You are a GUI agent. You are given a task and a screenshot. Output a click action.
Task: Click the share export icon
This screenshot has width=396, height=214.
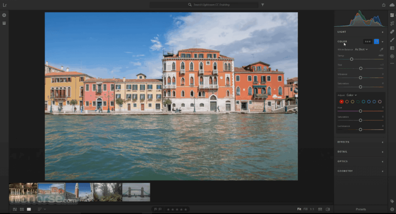pyautogui.click(x=384, y=5)
